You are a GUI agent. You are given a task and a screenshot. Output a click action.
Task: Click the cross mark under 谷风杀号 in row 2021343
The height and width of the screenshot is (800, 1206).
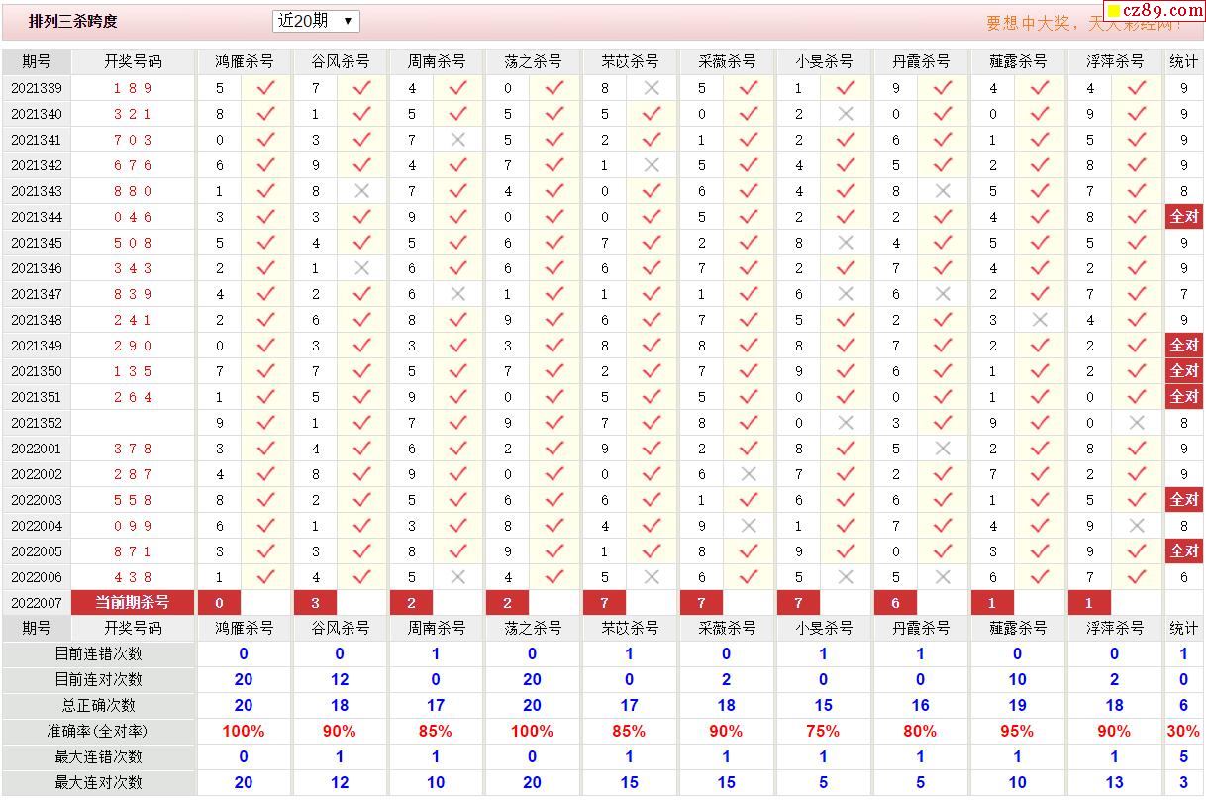361,191
